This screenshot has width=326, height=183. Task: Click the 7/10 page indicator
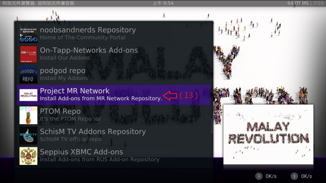pyautogui.click(x=318, y=3)
